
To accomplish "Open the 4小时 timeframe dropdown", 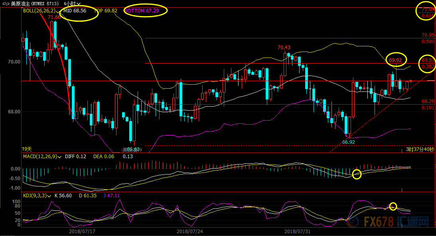I will [72, 4].
